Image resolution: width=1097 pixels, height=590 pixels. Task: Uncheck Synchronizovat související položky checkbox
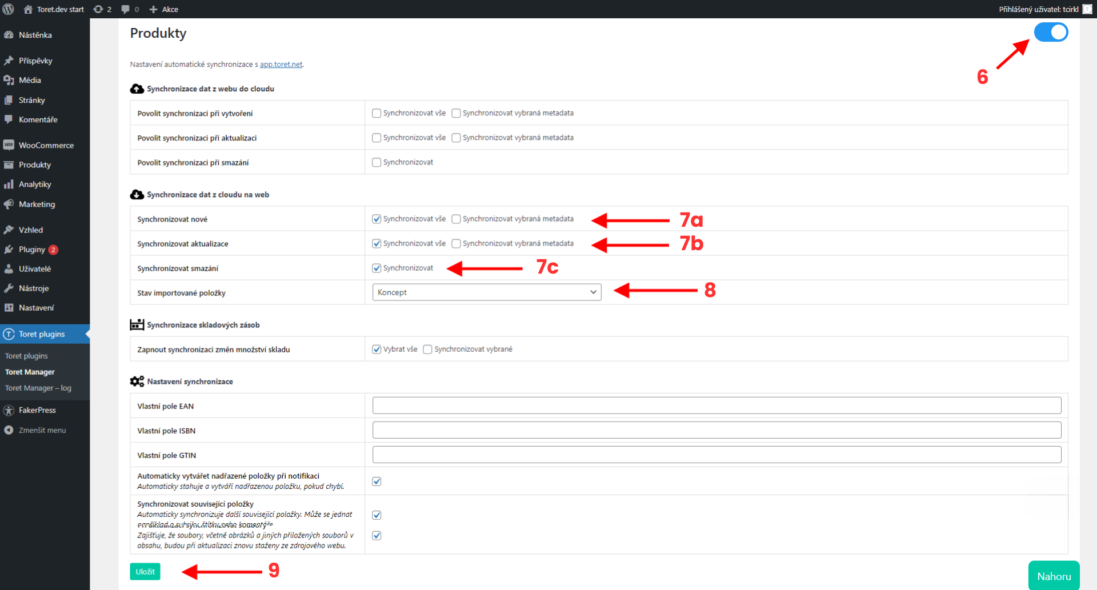(377, 515)
